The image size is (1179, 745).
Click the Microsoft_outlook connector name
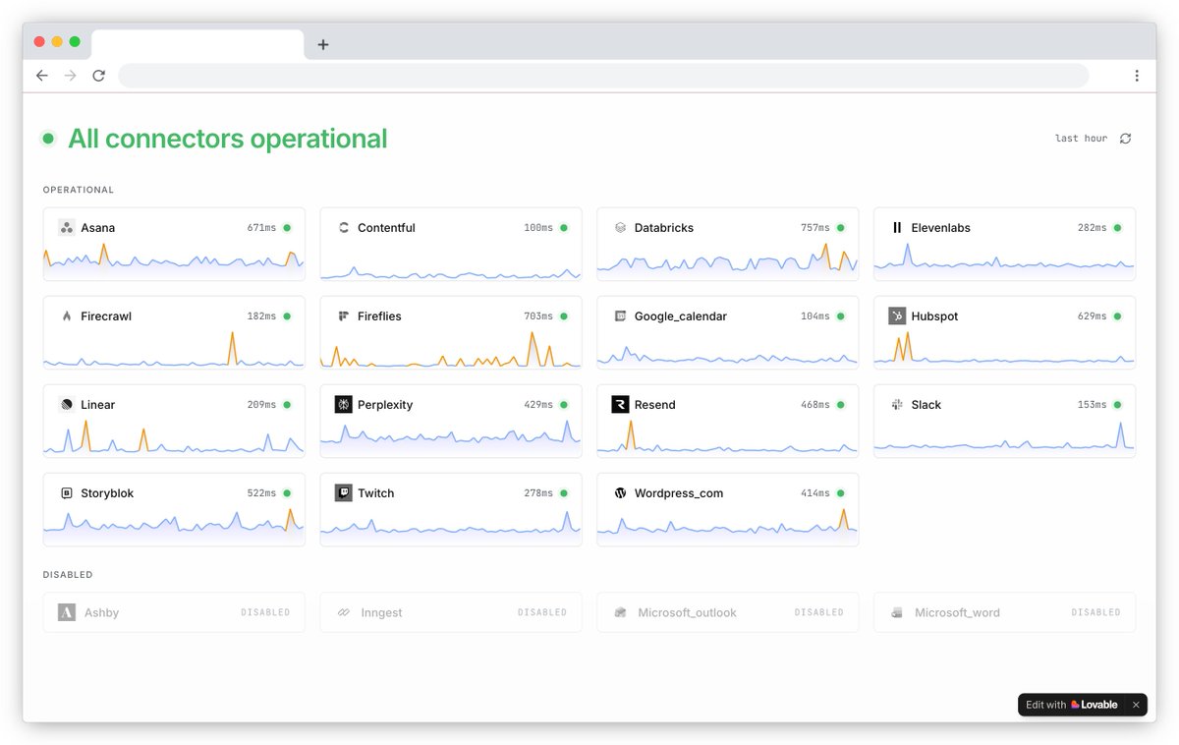click(x=687, y=612)
